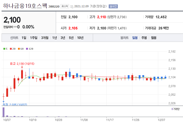Click the 2,104 price axis label
183x123 pixels.
tap(172, 77)
